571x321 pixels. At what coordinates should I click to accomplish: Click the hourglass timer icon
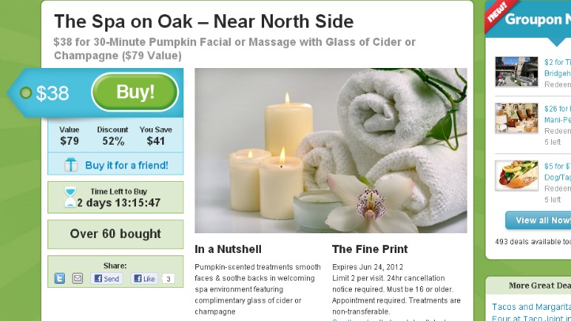(70, 197)
